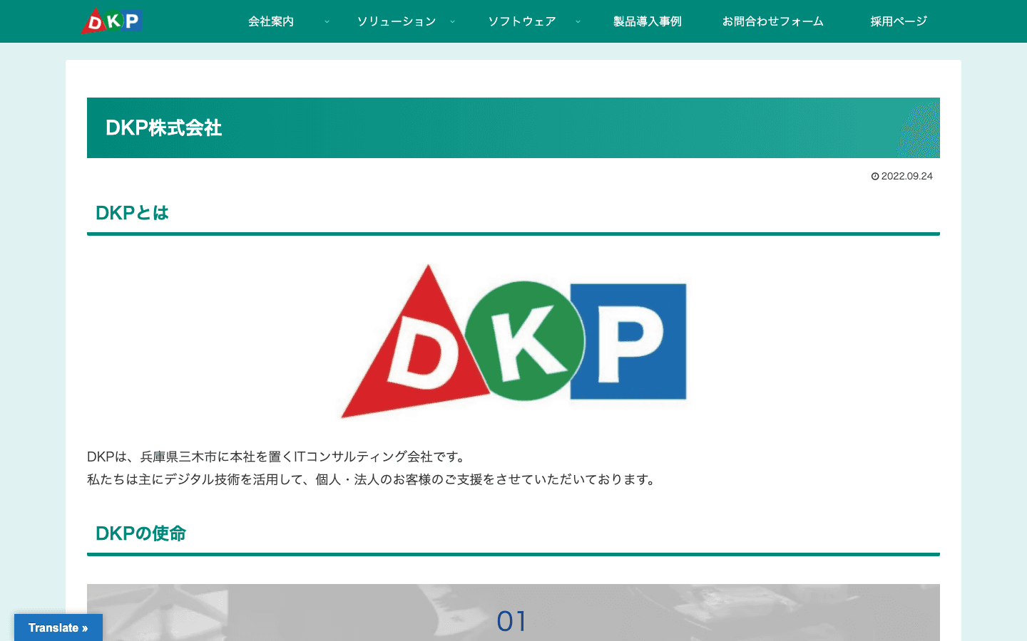1027x641 pixels.
Task: Expand the chevron next to ソフトウェア
Action: pyautogui.click(x=578, y=21)
